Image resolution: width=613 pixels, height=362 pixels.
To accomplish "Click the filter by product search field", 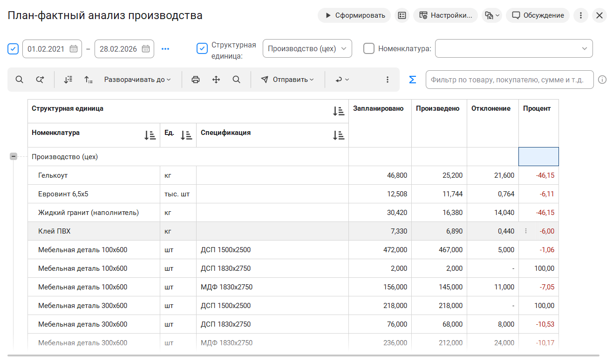I will (x=509, y=80).
